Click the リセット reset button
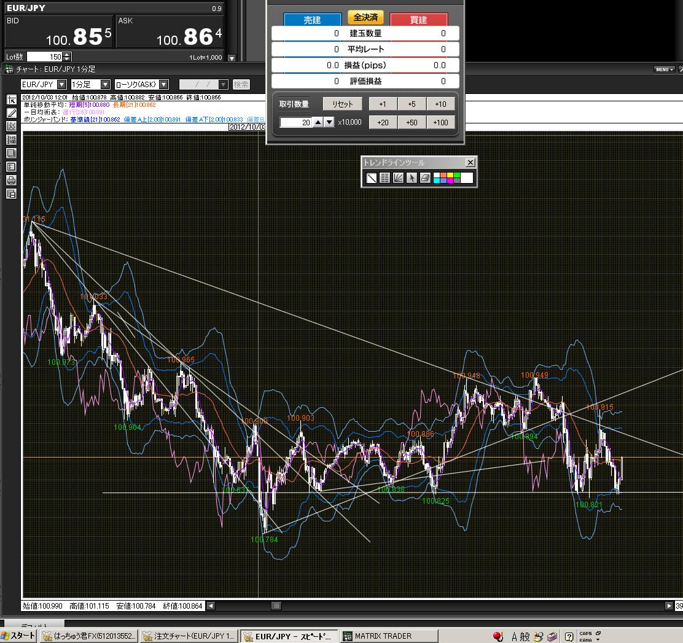The image size is (683, 643). [x=342, y=104]
